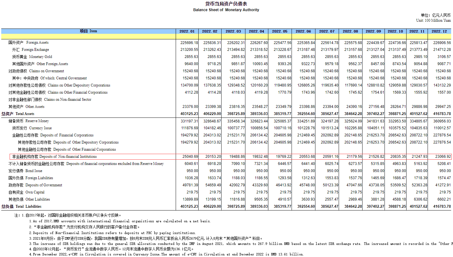The width and height of the screenshot is (453, 257).
Task: Click Reserve Money value 331197.31
Action: coord(189,121)
